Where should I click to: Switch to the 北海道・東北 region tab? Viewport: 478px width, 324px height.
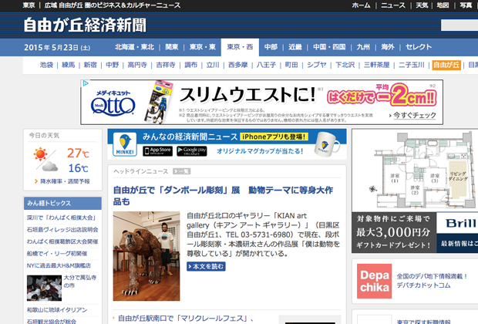pyautogui.click(x=134, y=47)
